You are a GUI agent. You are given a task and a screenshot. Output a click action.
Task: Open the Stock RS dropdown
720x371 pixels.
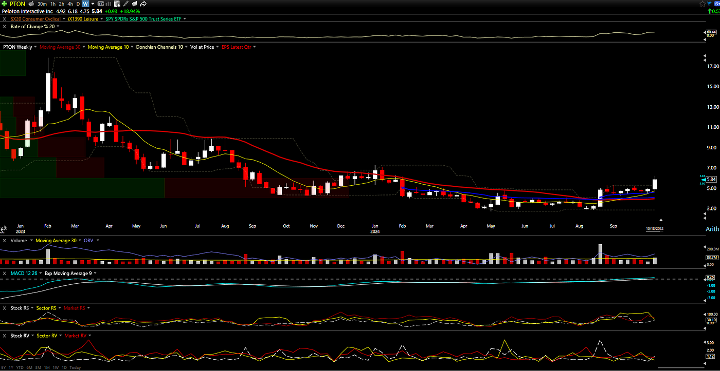coord(33,308)
